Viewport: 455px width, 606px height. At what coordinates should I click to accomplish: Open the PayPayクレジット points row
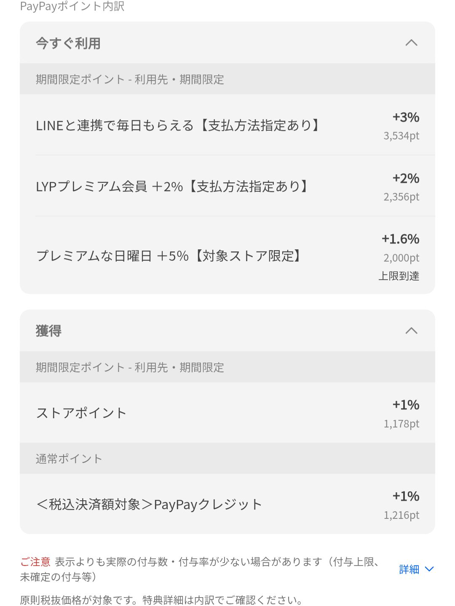pyautogui.click(x=227, y=504)
